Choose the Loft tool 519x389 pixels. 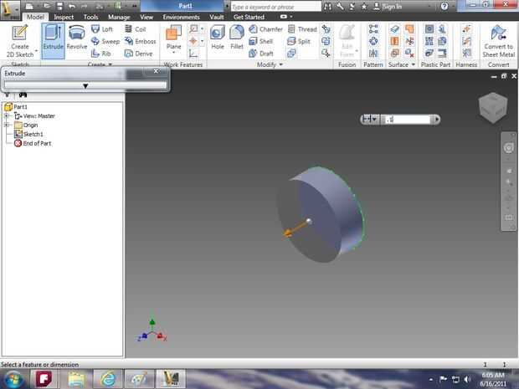point(102,29)
